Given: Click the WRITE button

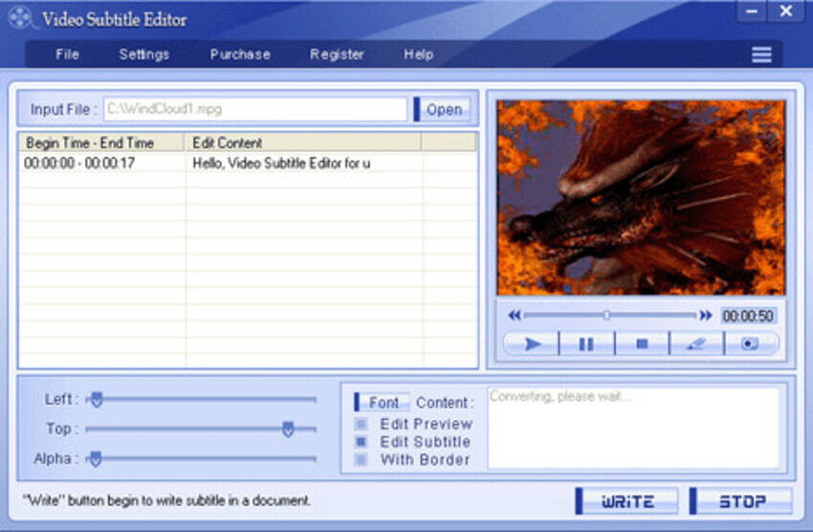Looking at the screenshot, I should click(626, 501).
